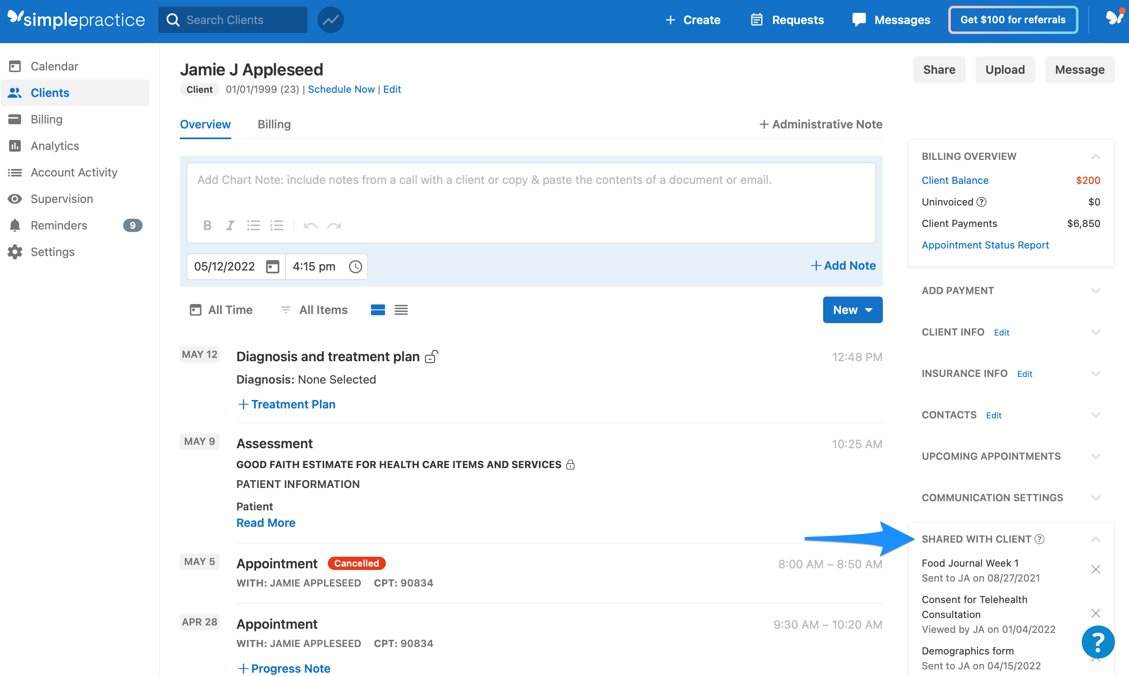This screenshot has width=1129, height=676.
Task: Click the activity graph icon next to client search
Action: pyautogui.click(x=330, y=19)
